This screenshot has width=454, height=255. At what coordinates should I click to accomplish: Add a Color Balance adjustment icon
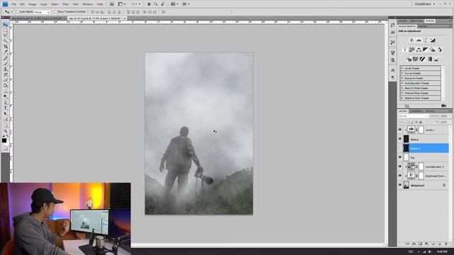[419, 50]
